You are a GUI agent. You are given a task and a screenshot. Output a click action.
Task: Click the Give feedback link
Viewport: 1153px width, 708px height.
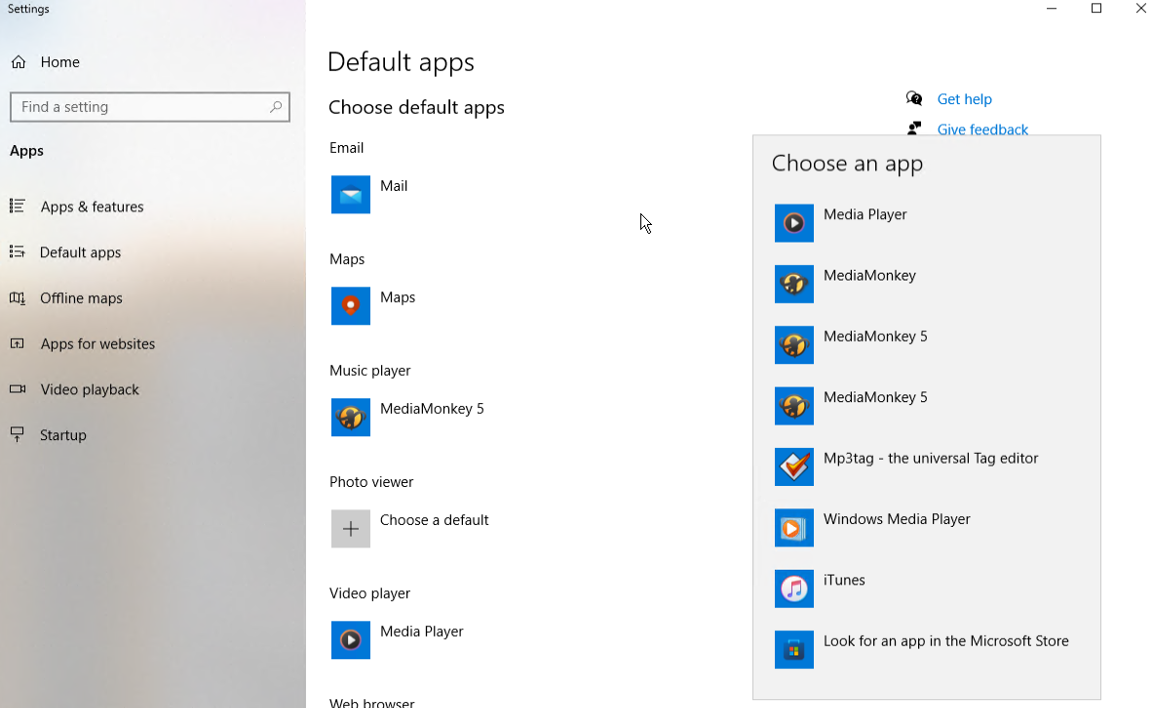pyautogui.click(x=982, y=130)
